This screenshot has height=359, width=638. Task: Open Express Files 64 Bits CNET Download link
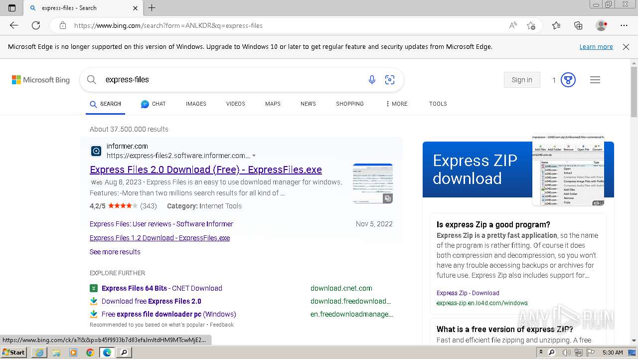[162, 288]
